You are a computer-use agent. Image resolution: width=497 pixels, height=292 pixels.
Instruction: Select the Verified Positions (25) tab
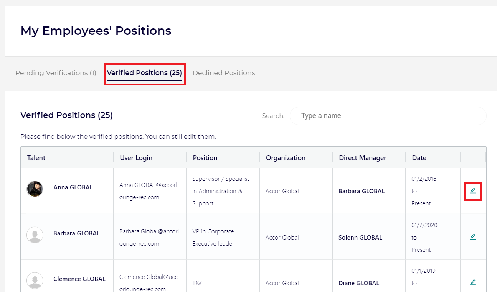click(x=144, y=73)
